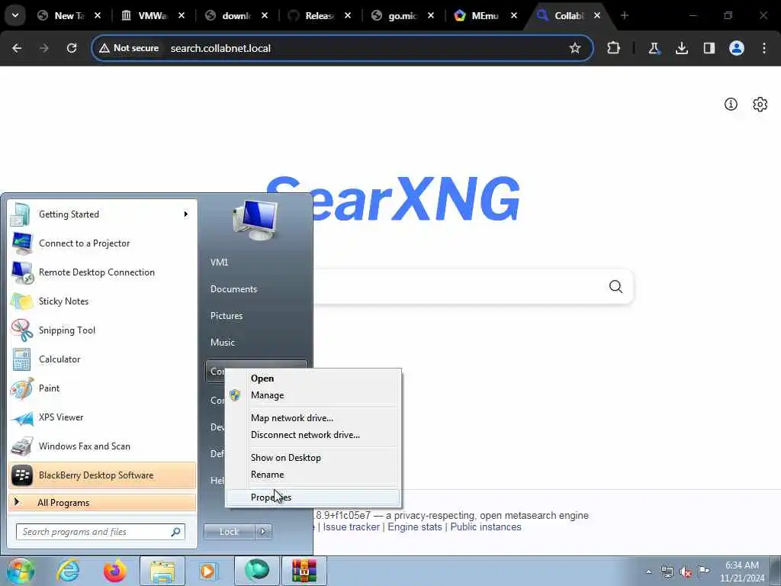Open browser Downloads
The image size is (781, 586).
[x=681, y=48]
